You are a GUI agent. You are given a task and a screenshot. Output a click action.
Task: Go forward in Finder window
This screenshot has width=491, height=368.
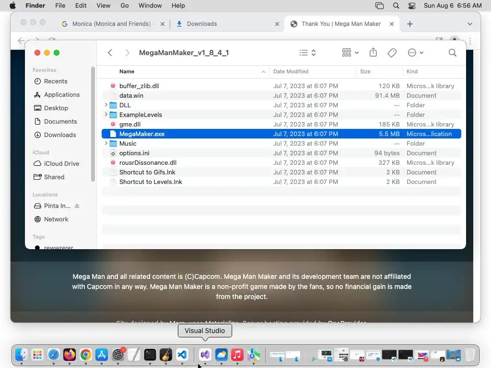click(127, 53)
